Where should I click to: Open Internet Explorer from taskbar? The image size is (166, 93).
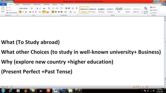tap(11, 91)
